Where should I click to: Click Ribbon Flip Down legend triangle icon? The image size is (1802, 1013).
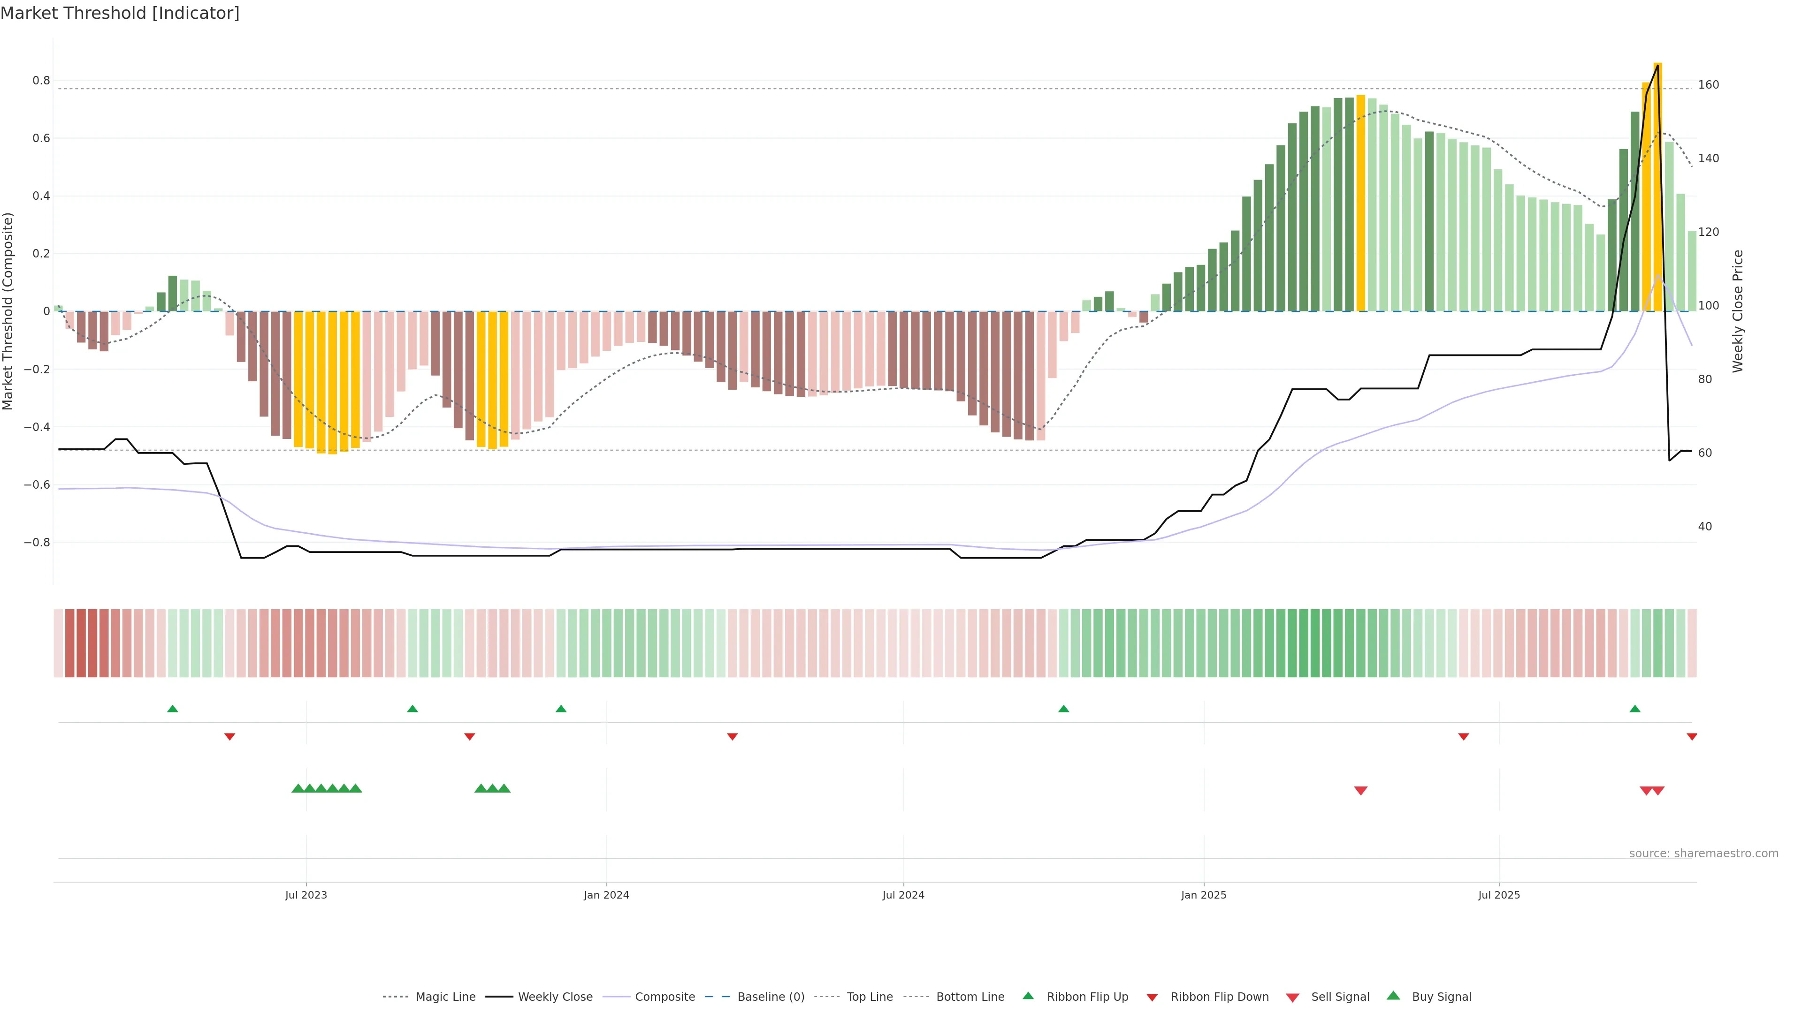(1152, 997)
